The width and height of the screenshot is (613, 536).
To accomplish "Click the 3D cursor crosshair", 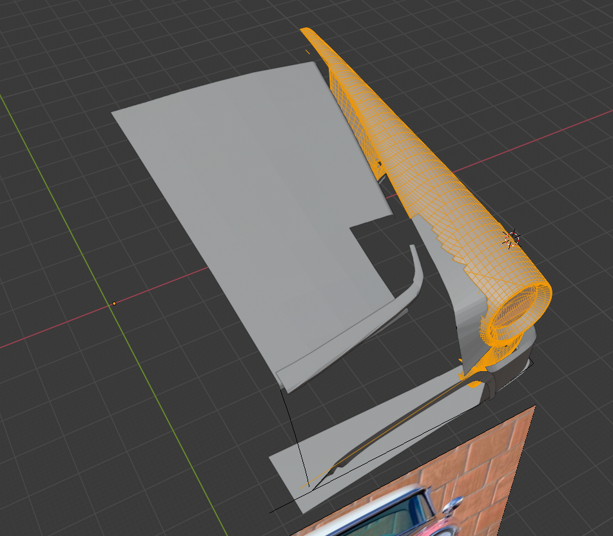I will (512, 239).
